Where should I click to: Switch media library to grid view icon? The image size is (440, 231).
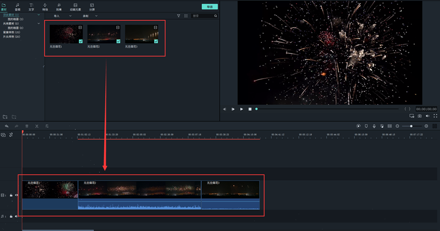click(x=186, y=16)
